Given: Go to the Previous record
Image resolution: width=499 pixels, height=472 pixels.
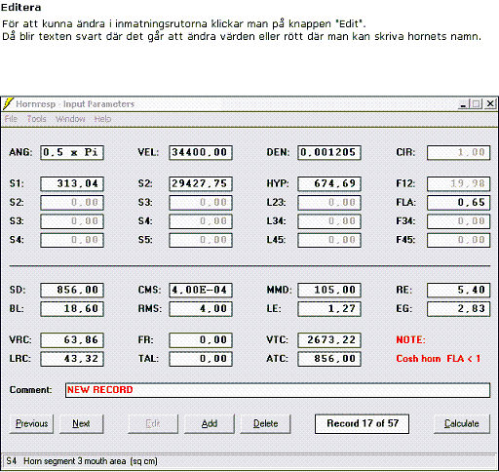Looking at the screenshot, I should coord(31,424).
